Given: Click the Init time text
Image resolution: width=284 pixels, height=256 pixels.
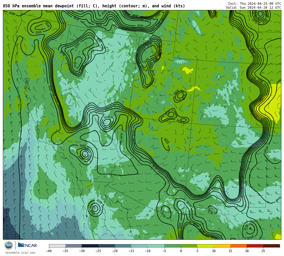Looking at the screenshot, I should pos(255,4).
